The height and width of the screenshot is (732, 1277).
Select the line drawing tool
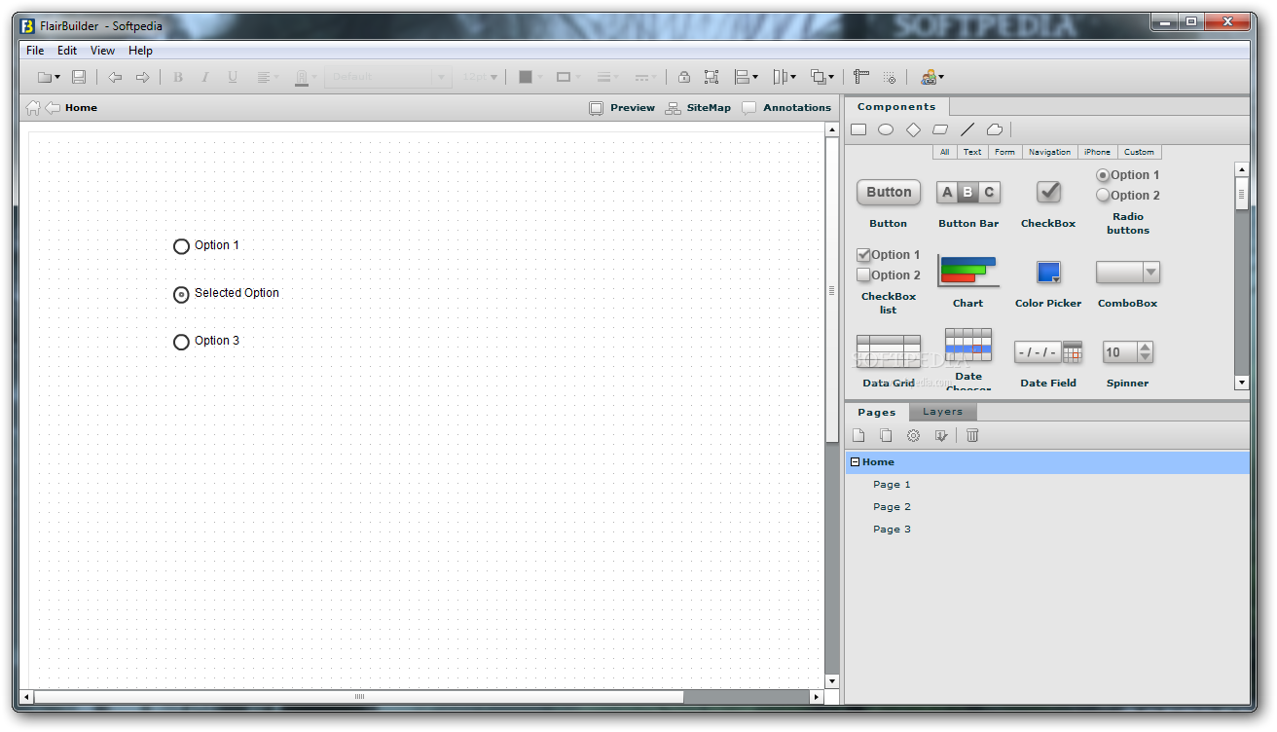[x=967, y=129]
